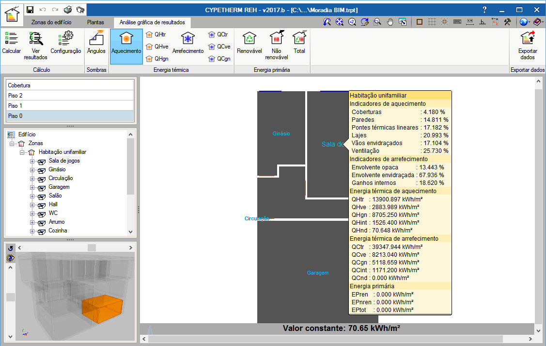
Task: Select the Aquecimento thermal energy view
Action: point(126,46)
